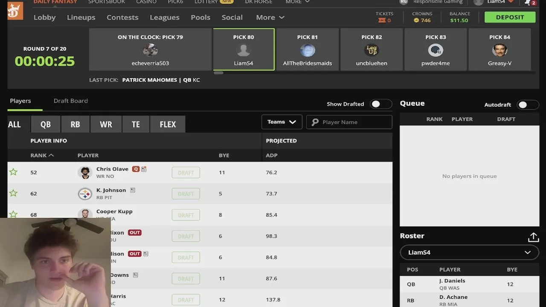Favorite Chris Olave with the star icon
Screen dimensions: 546x307
pyautogui.click(x=13, y=172)
